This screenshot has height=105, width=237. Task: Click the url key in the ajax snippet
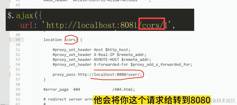click(27, 25)
